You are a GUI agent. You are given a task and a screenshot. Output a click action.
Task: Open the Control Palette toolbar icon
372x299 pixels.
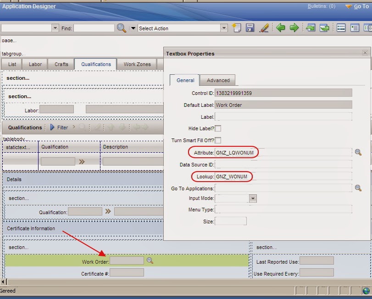(341, 28)
